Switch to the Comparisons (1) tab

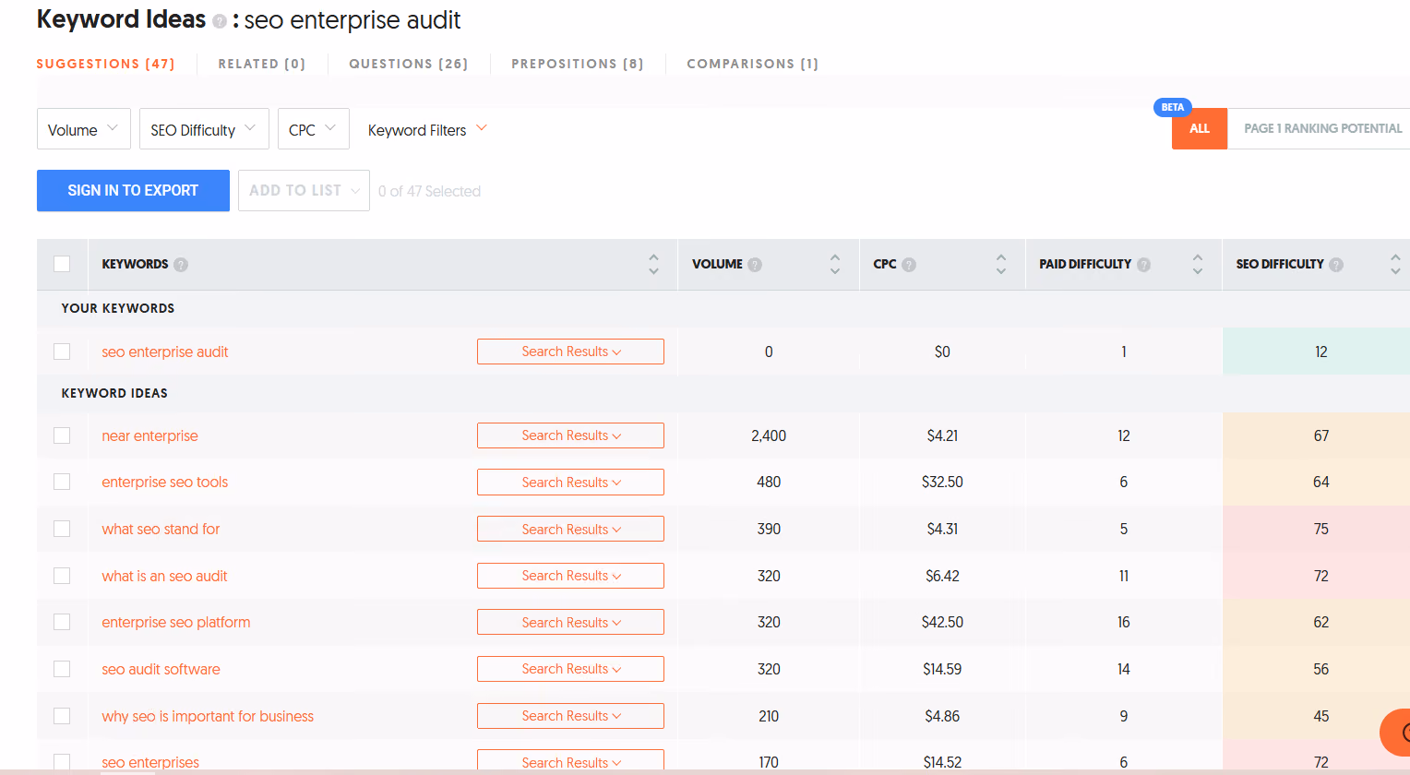tap(752, 64)
